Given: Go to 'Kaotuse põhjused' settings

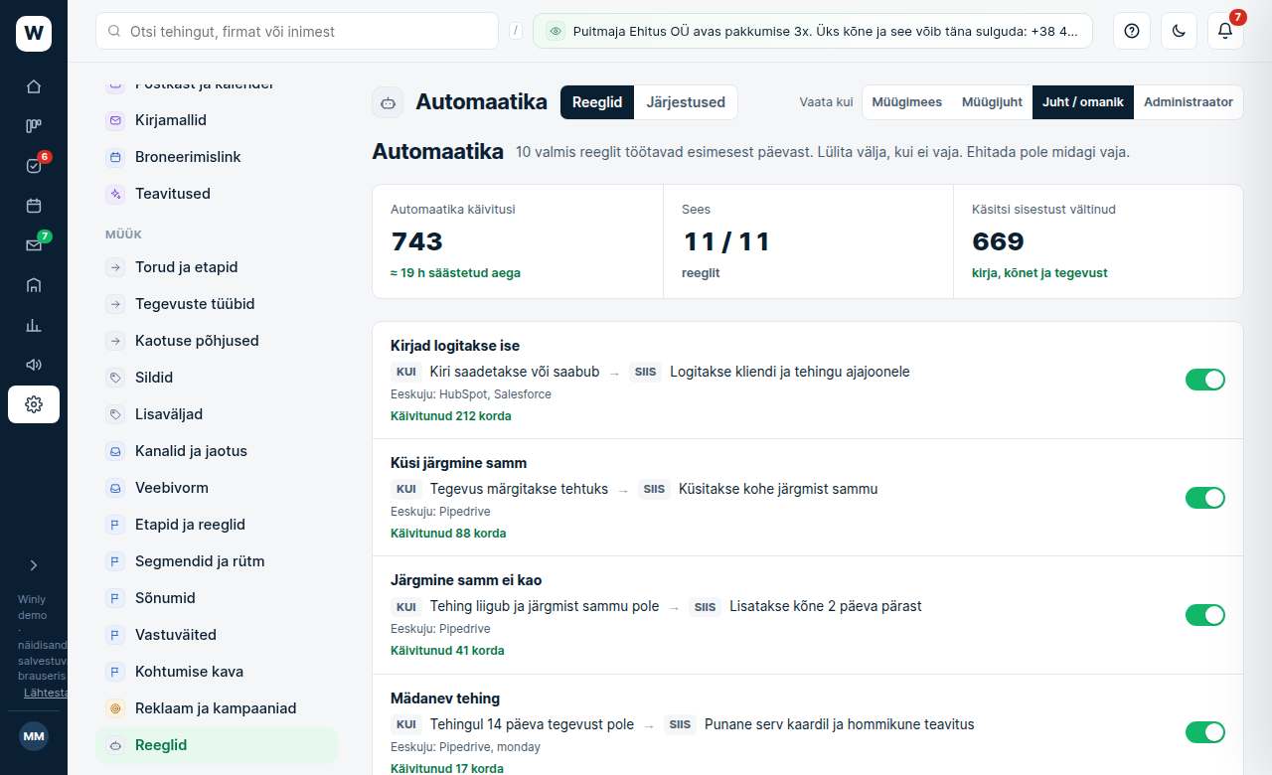Looking at the screenshot, I should [217, 341].
